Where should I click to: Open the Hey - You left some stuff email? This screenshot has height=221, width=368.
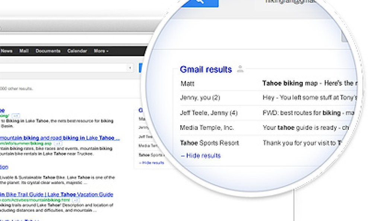pos(310,98)
